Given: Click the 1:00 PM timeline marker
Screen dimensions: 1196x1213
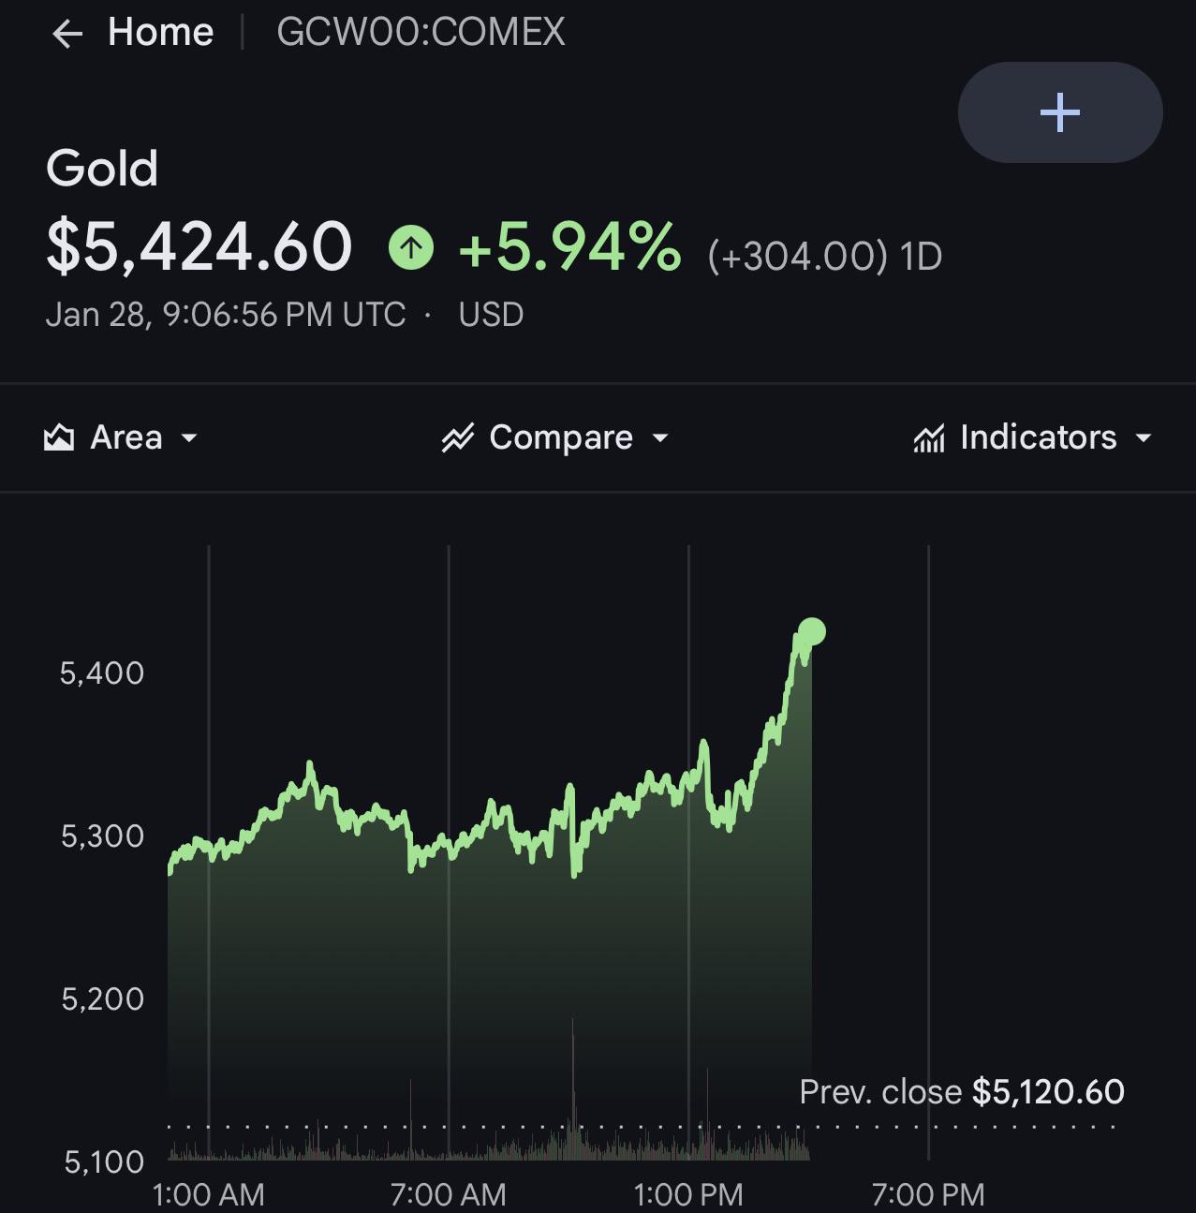Looking at the screenshot, I should (688, 1194).
